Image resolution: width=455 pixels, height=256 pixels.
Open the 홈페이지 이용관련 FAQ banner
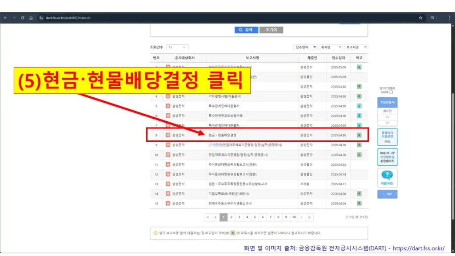point(387,137)
